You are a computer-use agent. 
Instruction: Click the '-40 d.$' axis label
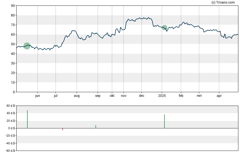(x=10, y=143)
